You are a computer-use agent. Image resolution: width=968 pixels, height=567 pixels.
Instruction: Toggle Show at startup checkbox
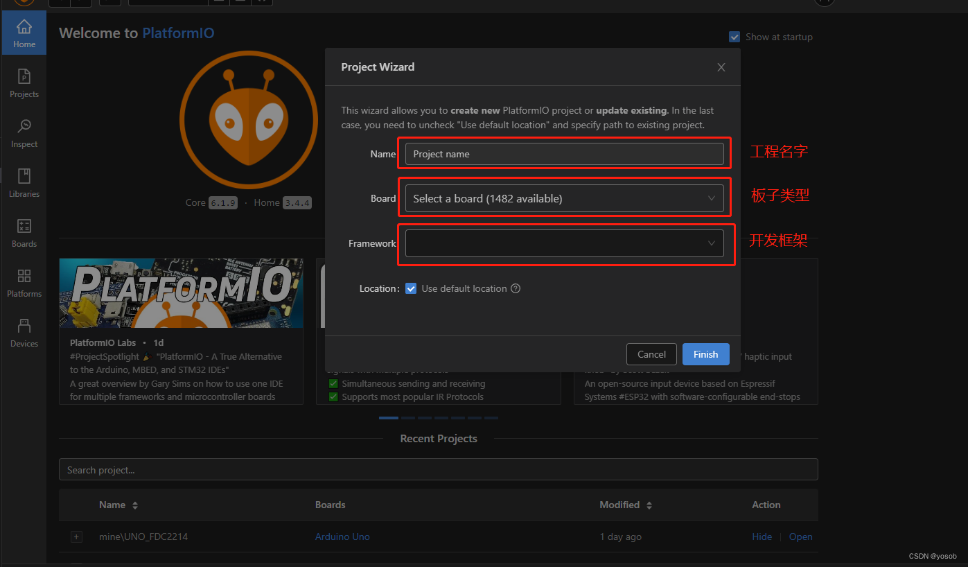click(734, 37)
